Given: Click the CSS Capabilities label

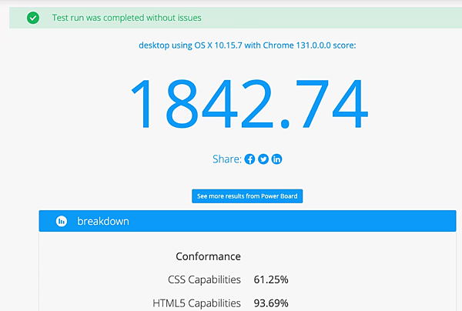Looking at the screenshot, I should (x=204, y=279).
